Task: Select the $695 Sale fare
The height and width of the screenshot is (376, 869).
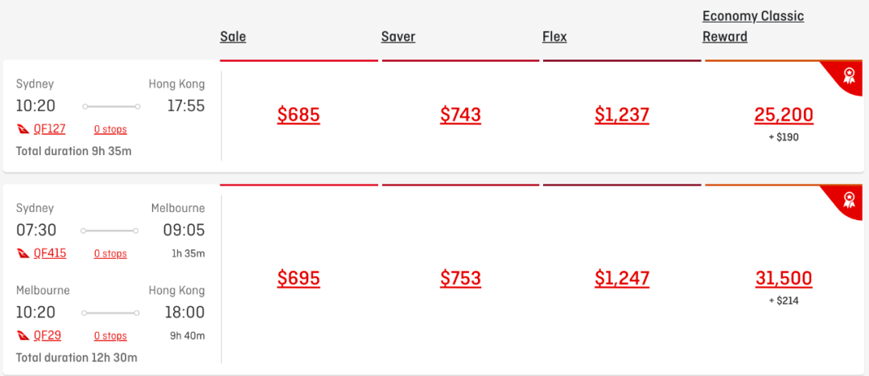Action: coord(299,278)
